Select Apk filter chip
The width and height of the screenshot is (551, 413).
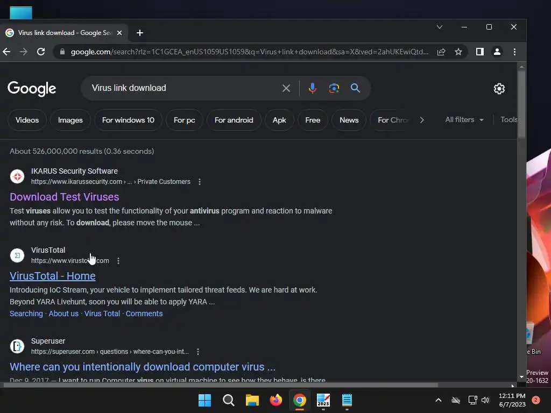[x=279, y=120]
